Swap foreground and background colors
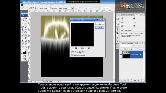 click(26, 49)
